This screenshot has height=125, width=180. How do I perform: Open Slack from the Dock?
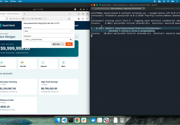tap(84, 120)
